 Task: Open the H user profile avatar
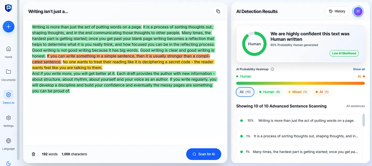coord(358,11)
